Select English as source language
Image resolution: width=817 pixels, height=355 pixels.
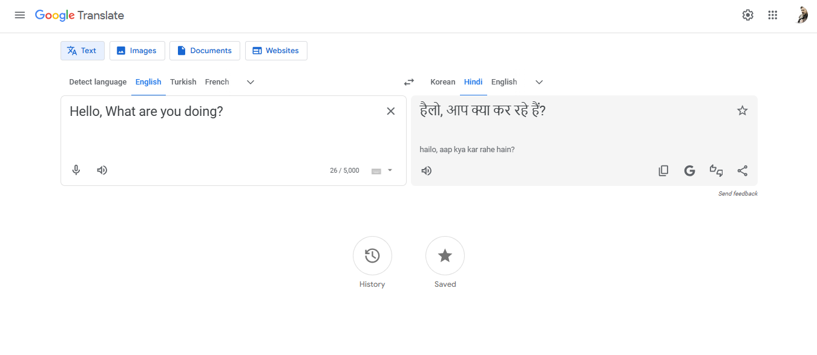tap(148, 82)
